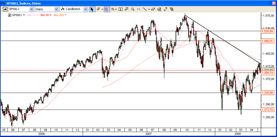The image size is (277, 137).
Task: Click the data window cursor icon
Action: (x=126, y=9)
